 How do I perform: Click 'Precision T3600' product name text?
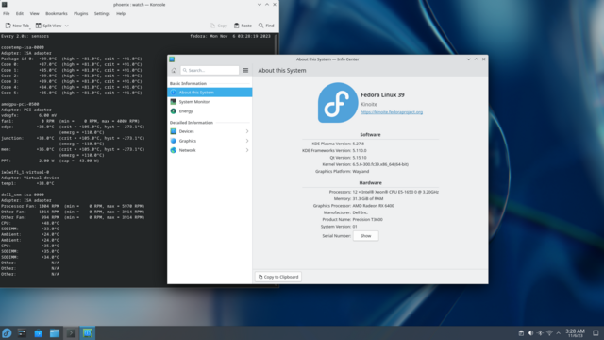click(367, 219)
